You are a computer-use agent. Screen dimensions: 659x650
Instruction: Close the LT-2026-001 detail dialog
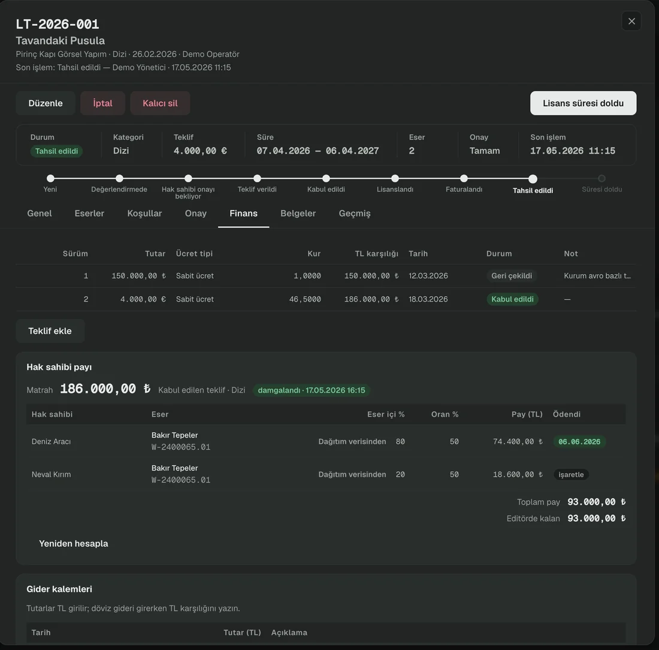[x=631, y=21]
